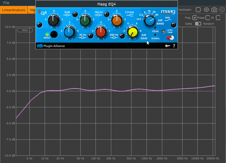Click the 0.0 dB axis label
226x163 pixels.
pyautogui.click(x=11, y=91)
